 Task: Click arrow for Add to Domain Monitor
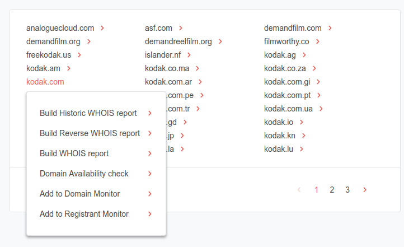coord(150,194)
